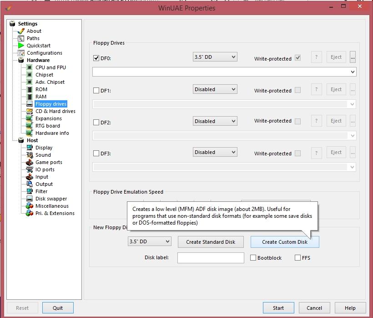
Task: Click the Hardware info icon
Action: (30, 133)
